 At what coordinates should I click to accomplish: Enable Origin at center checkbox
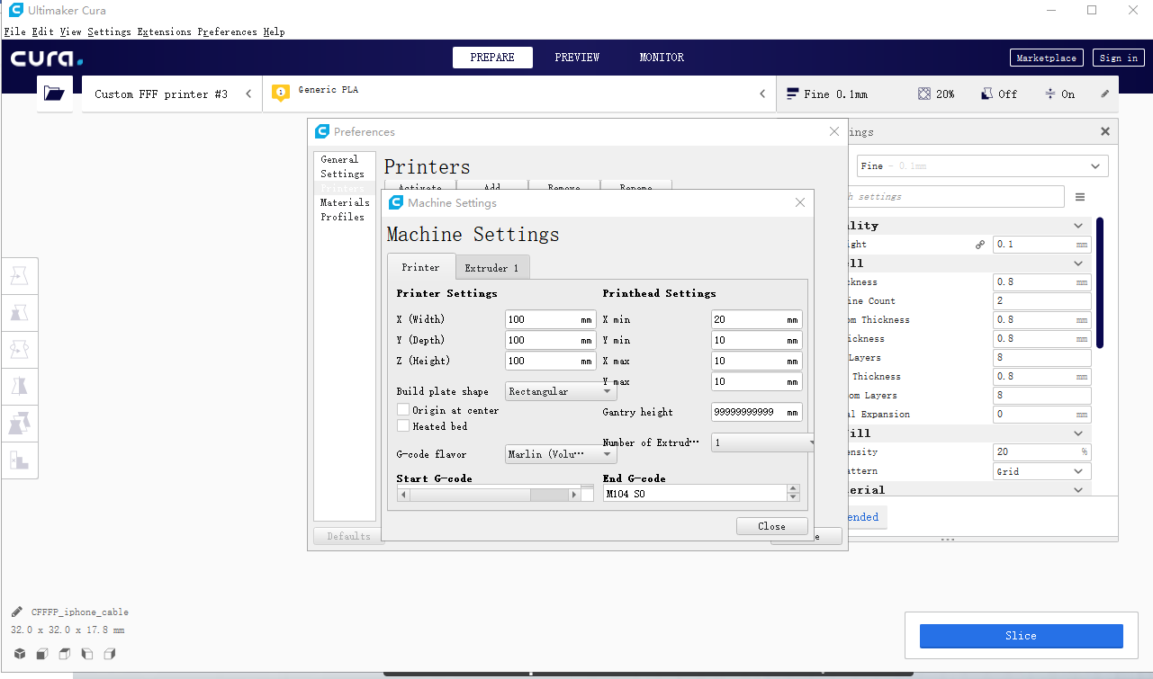(x=403, y=410)
